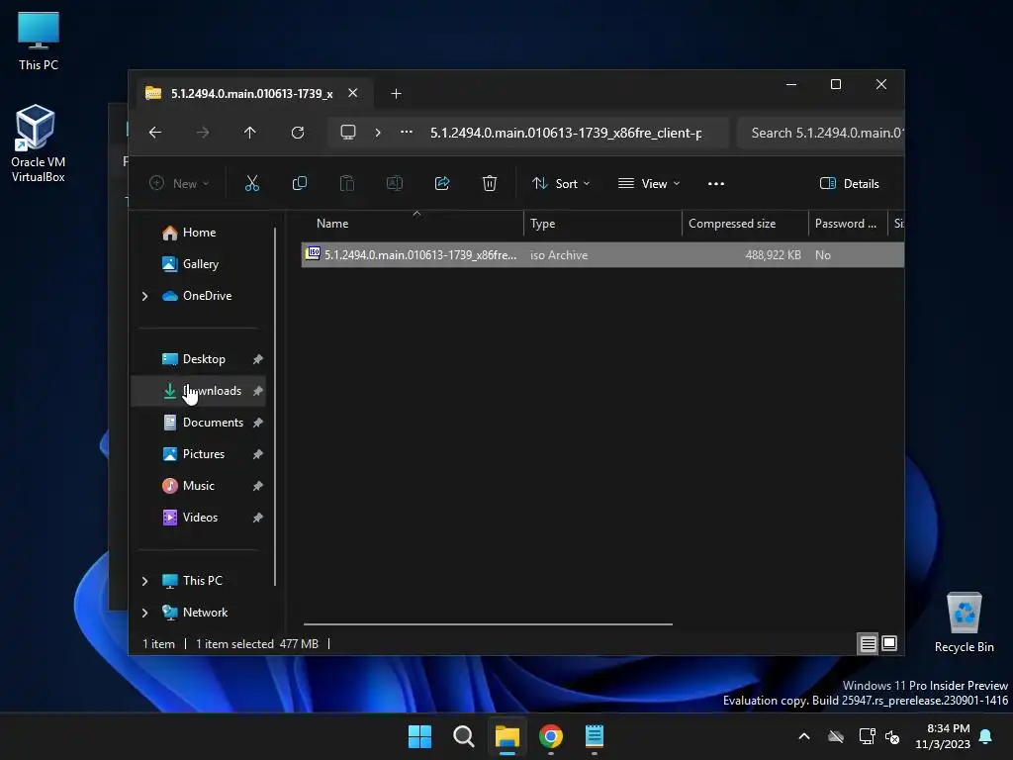Unpin Music using its pin icon
The height and width of the screenshot is (760, 1013).
coord(258,486)
